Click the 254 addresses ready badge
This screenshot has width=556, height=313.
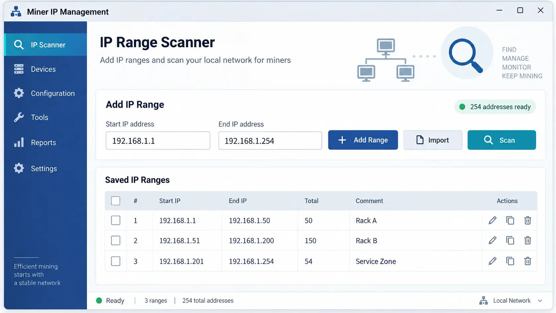pos(495,107)
